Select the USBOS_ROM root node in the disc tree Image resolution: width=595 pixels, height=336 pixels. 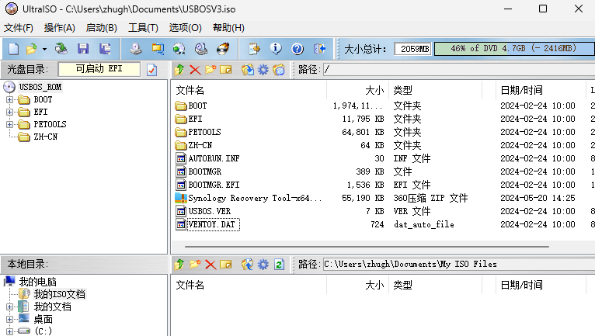click(40, 87)
